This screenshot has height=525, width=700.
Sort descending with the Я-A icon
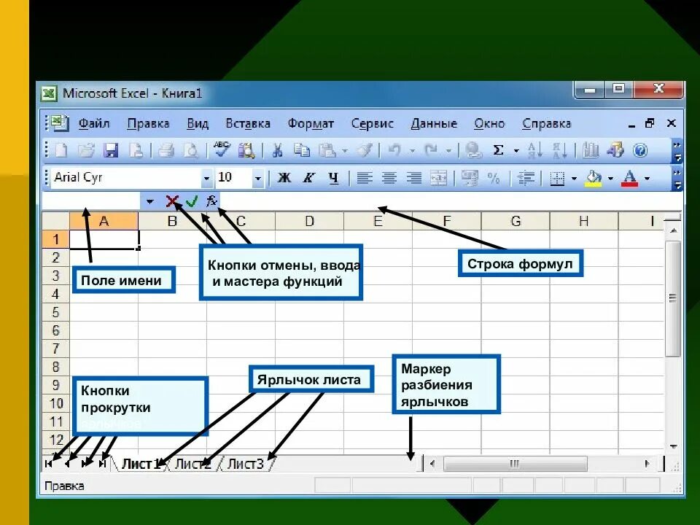(559, 150)
